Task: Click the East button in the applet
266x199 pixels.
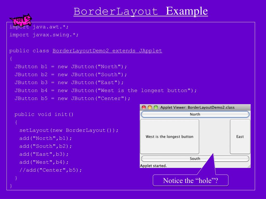Action: coord(240,137)
